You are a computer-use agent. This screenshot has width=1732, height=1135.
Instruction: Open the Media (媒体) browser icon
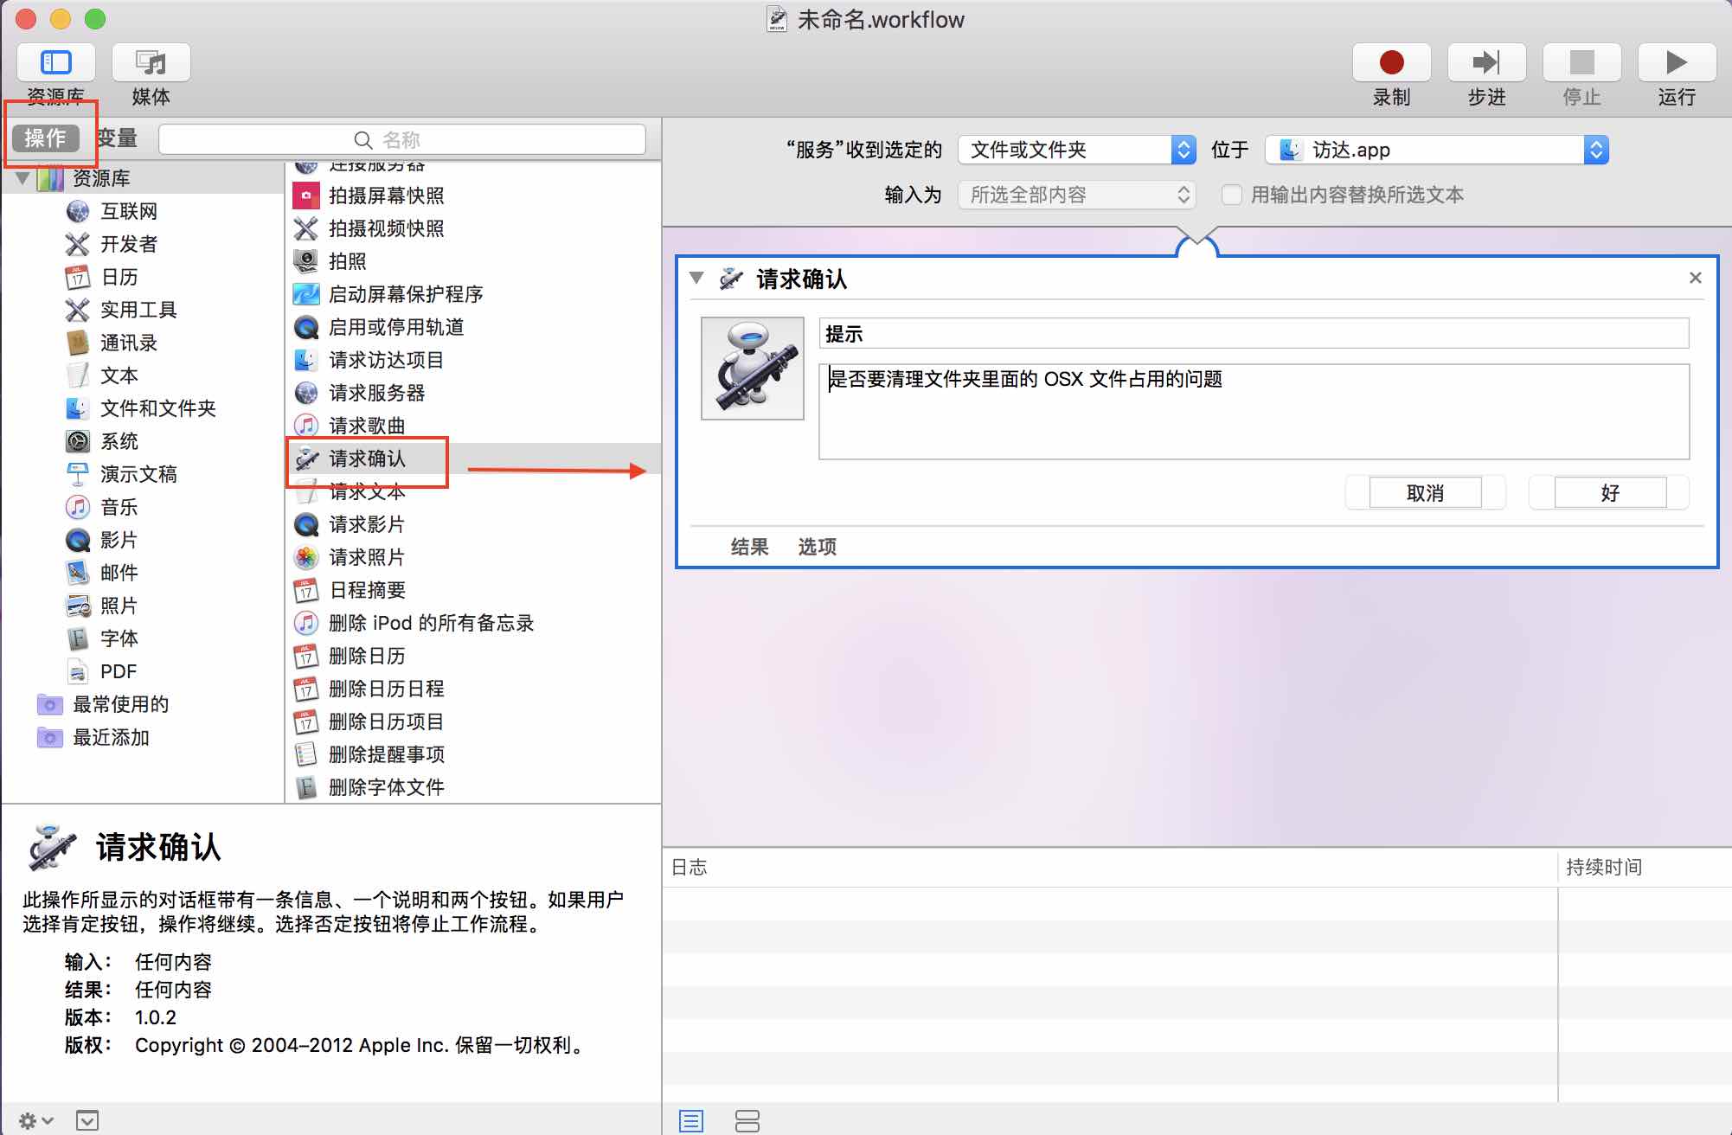pyautogui.click(x=151, y=63)
